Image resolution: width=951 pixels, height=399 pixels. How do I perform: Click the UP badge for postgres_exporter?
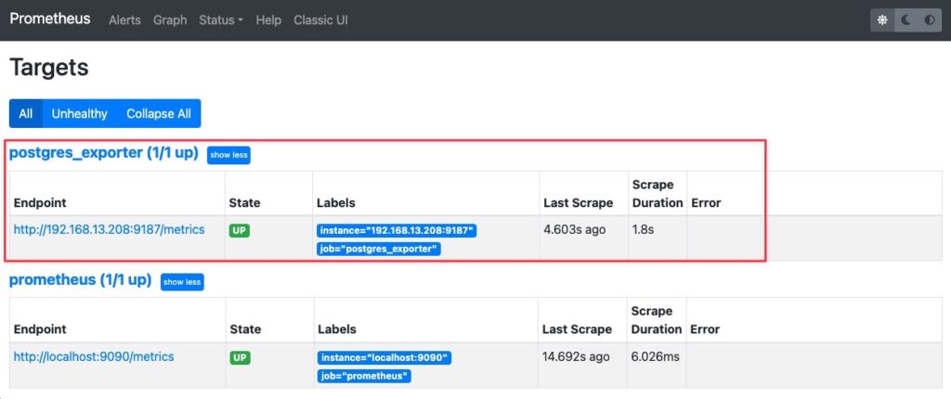pyautogui.click(x=239, y=230)
